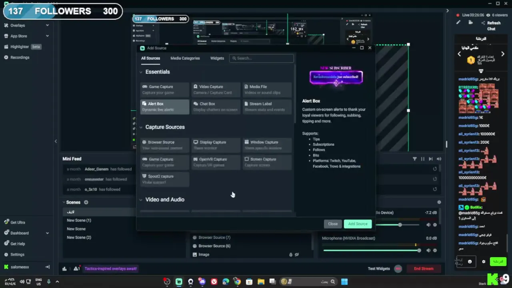Select Game Capture under Capture Sources
The height and width of the screenshot is (288, 512).
[164, 162]
